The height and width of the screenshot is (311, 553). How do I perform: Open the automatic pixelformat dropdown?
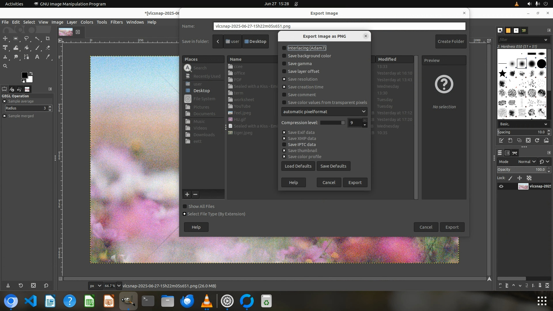[324, 112]
